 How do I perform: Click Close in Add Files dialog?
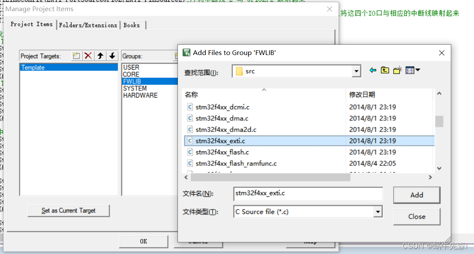416,217
